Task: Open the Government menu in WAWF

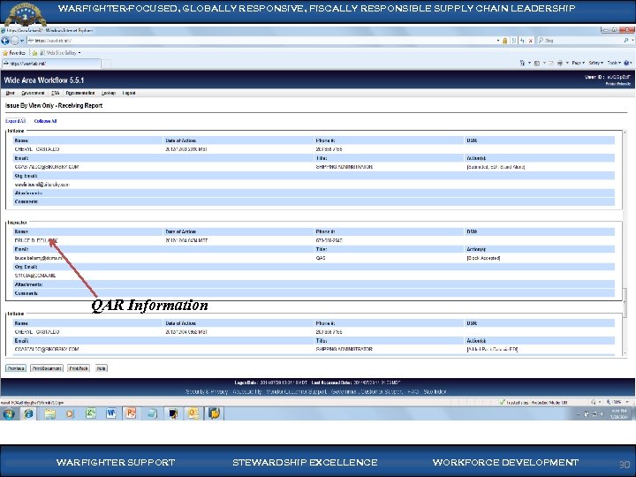Action: coord(33,93)
